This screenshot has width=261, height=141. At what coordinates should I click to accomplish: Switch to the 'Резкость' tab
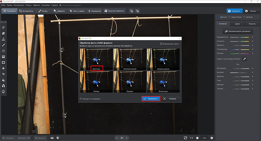pyautogui.click(x=252, y=24)
